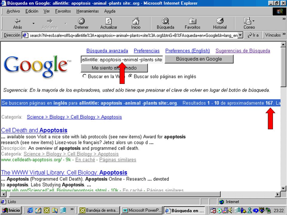
Task: Click the striped blue quick launch icon
Action: pyautogui.click(x=63, y=211)
